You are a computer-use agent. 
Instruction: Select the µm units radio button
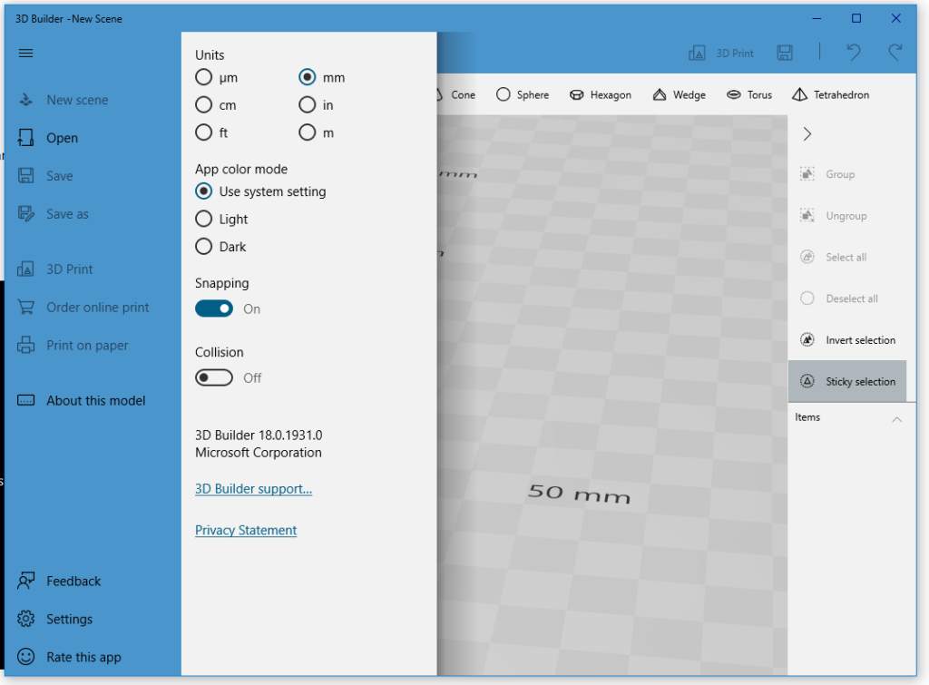coord(203,78)
